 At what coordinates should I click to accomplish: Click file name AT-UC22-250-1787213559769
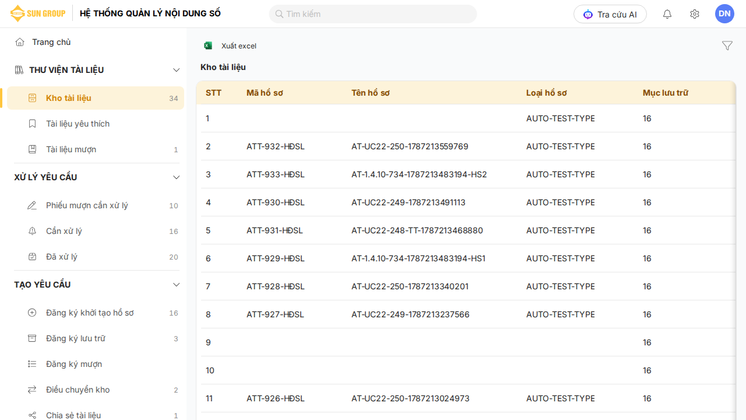pyautogui.click(x=410, y=146)
